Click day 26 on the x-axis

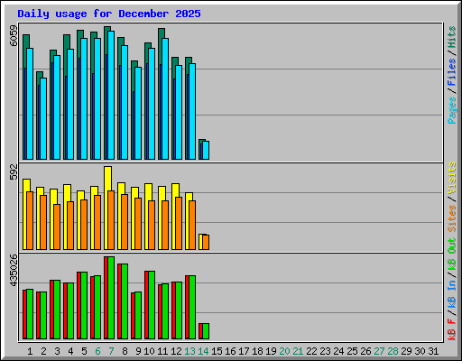(365, 351)
